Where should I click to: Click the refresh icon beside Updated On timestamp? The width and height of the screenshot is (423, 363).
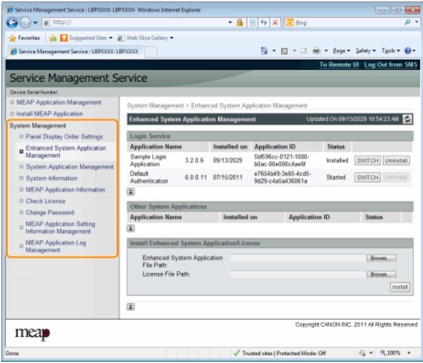coord(407,119)
